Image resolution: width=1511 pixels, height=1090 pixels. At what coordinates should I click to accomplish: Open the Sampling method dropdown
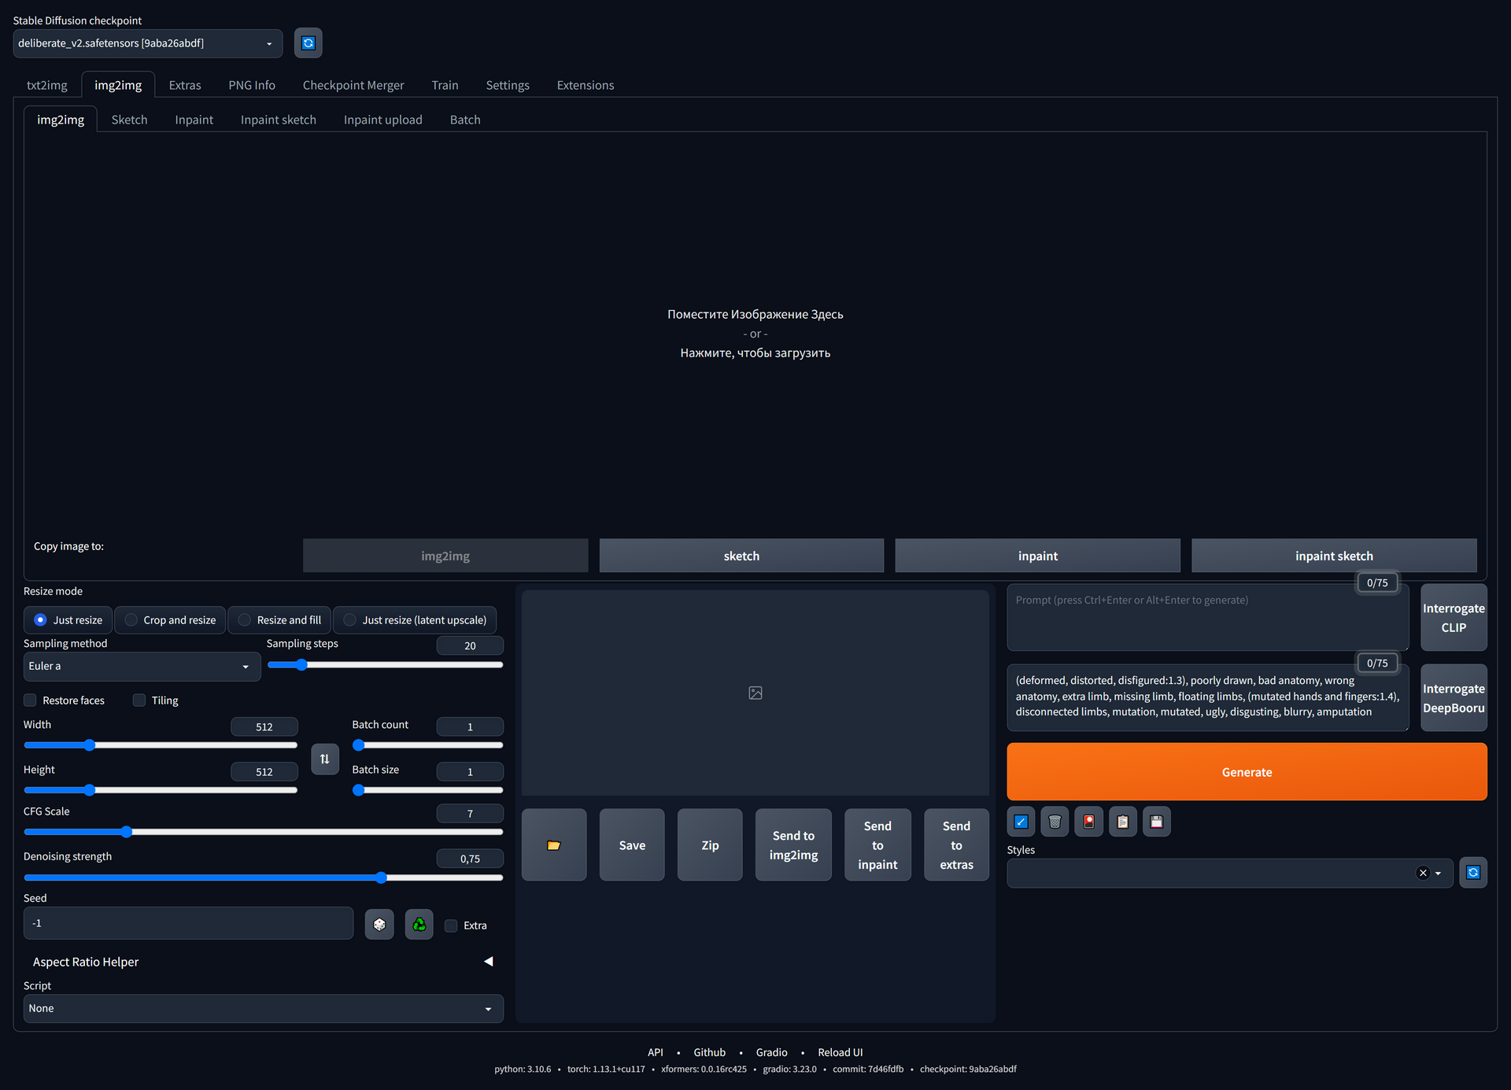(x=142, y=667)
